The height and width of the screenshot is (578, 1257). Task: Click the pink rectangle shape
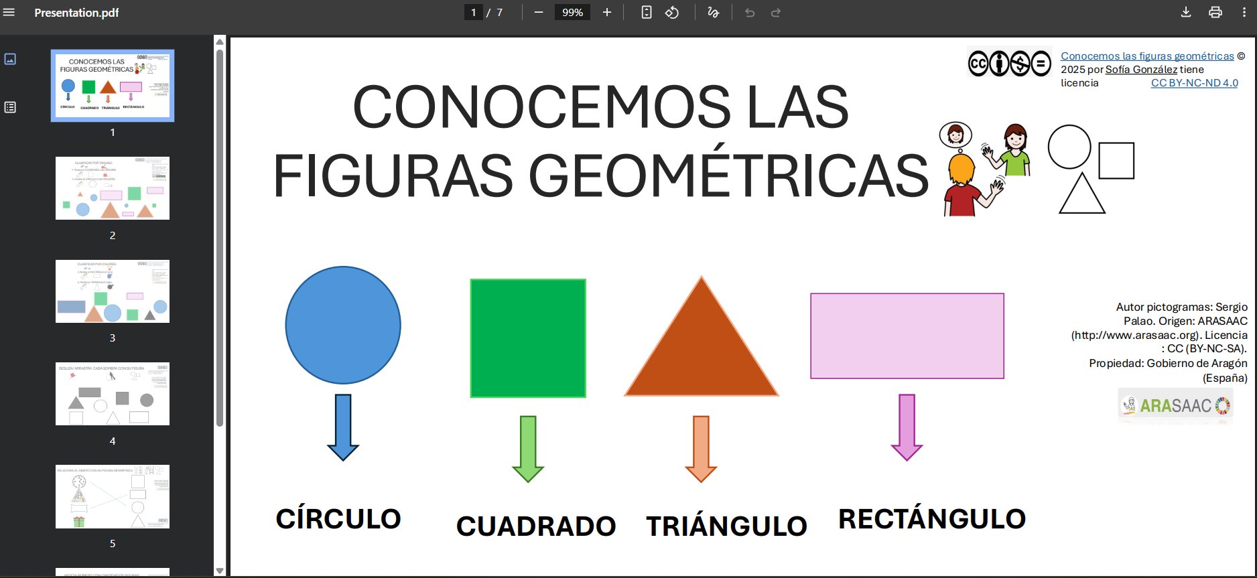pos(907,336)
